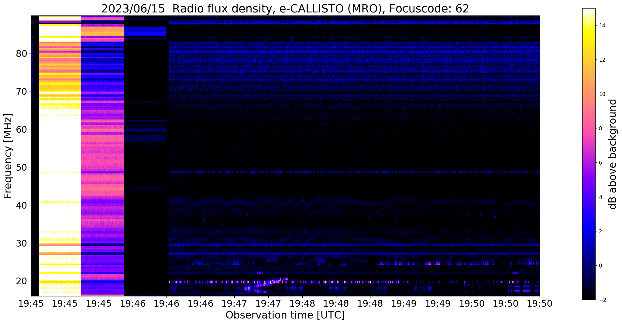
Task: Click the small blue patch near 86 MHz
Action: coord(145,32)
